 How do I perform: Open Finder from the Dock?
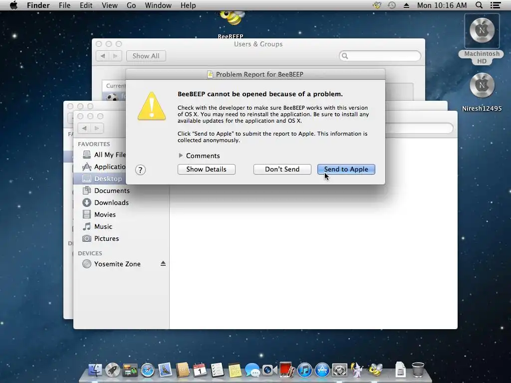[x=95, y=371]
